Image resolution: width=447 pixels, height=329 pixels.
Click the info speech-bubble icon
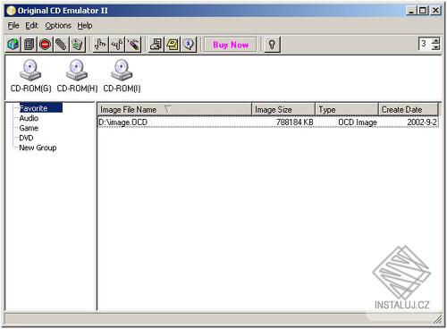pos(189,45)
